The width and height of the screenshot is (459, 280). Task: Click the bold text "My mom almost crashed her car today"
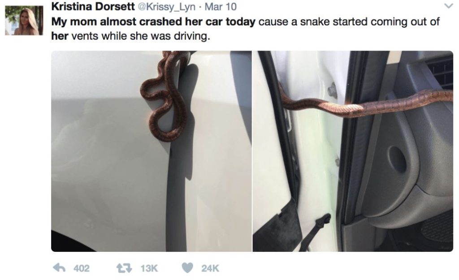click(153, 22)
